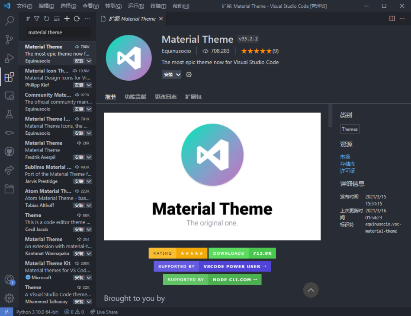This screenshot has height=316, width=411.
Task: Open the Run and Debug view
Action: click(x=10, y=58)
